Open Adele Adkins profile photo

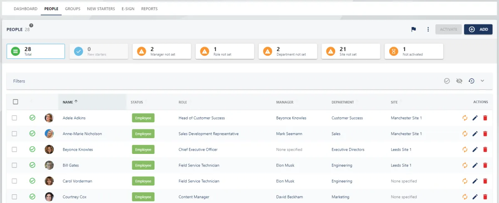pos(49,118)
